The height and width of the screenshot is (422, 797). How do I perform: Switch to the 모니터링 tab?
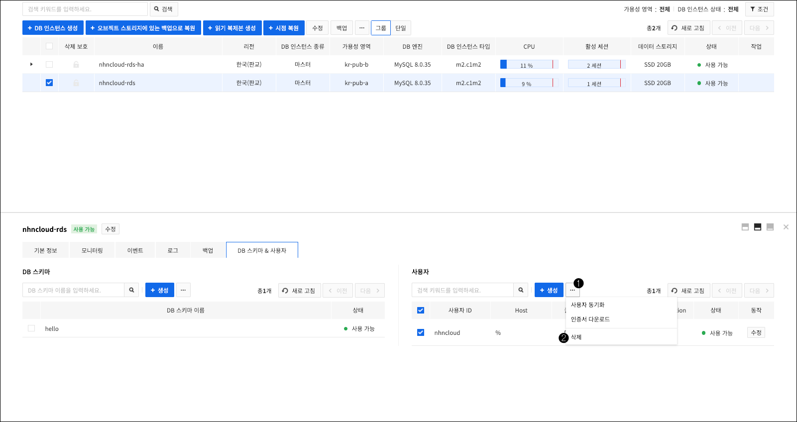(92, 250)
